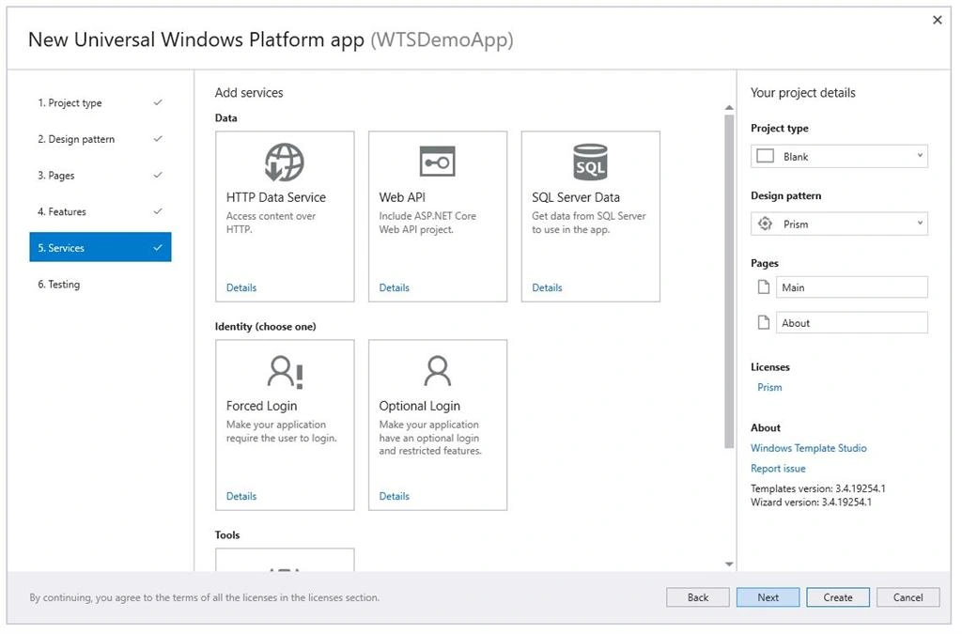Click the Create button

coord(837,597)
